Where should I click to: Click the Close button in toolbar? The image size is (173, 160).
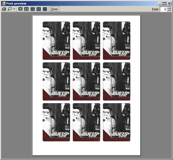(54, 9)
